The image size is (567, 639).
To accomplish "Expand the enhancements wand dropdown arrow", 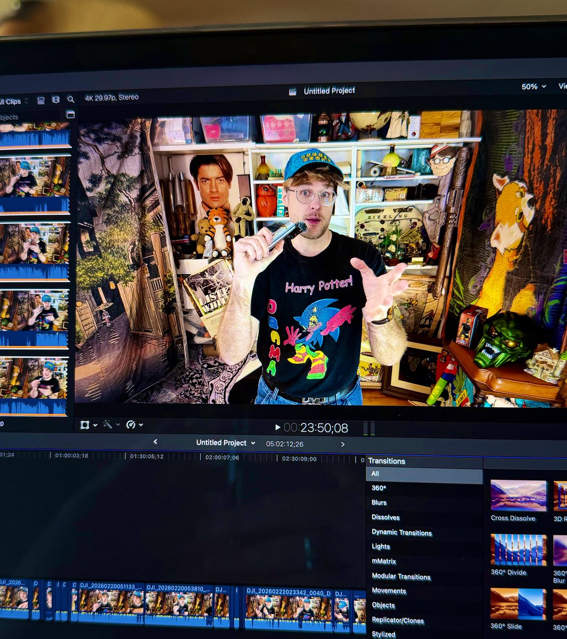I will pyautogui.click(x=118, y=425).
